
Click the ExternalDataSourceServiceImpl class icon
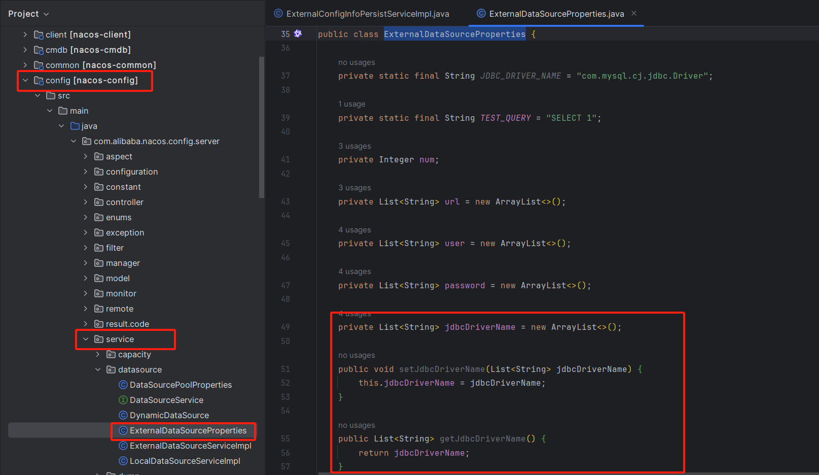click(123, 446)
